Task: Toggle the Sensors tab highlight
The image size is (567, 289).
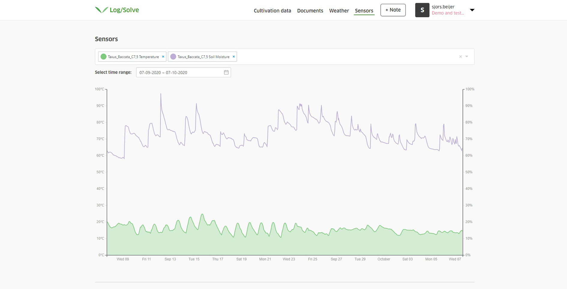Action: coord(364,10)
